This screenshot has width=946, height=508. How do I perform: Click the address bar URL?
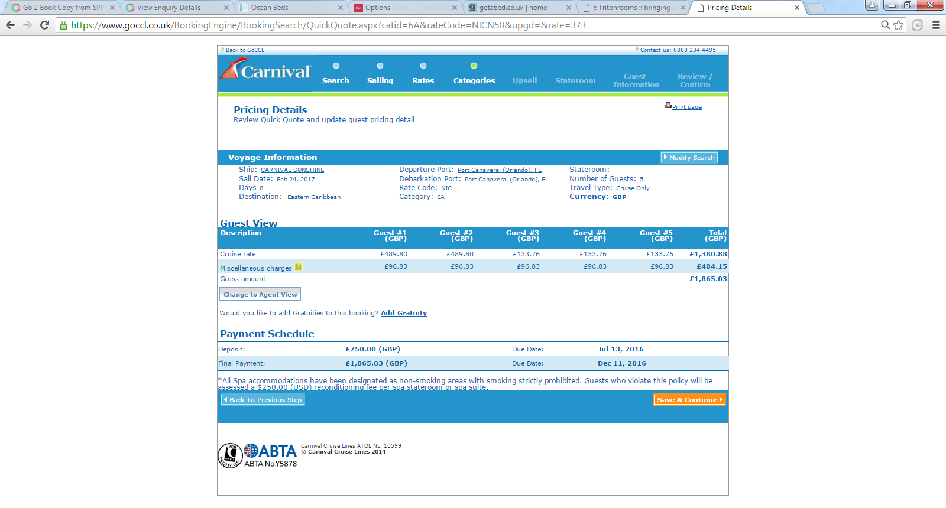point(328,25)
